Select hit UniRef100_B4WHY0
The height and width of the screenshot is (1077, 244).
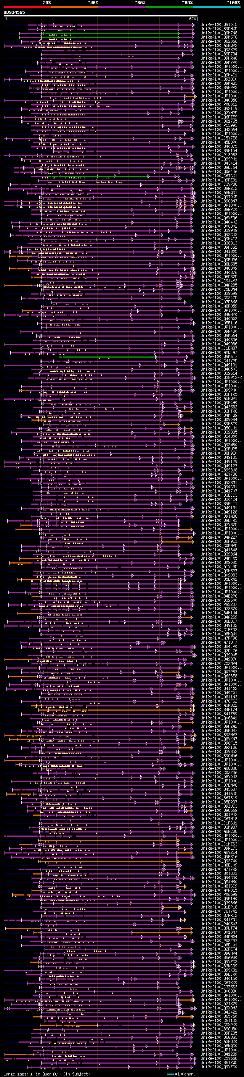pos(219,314)
